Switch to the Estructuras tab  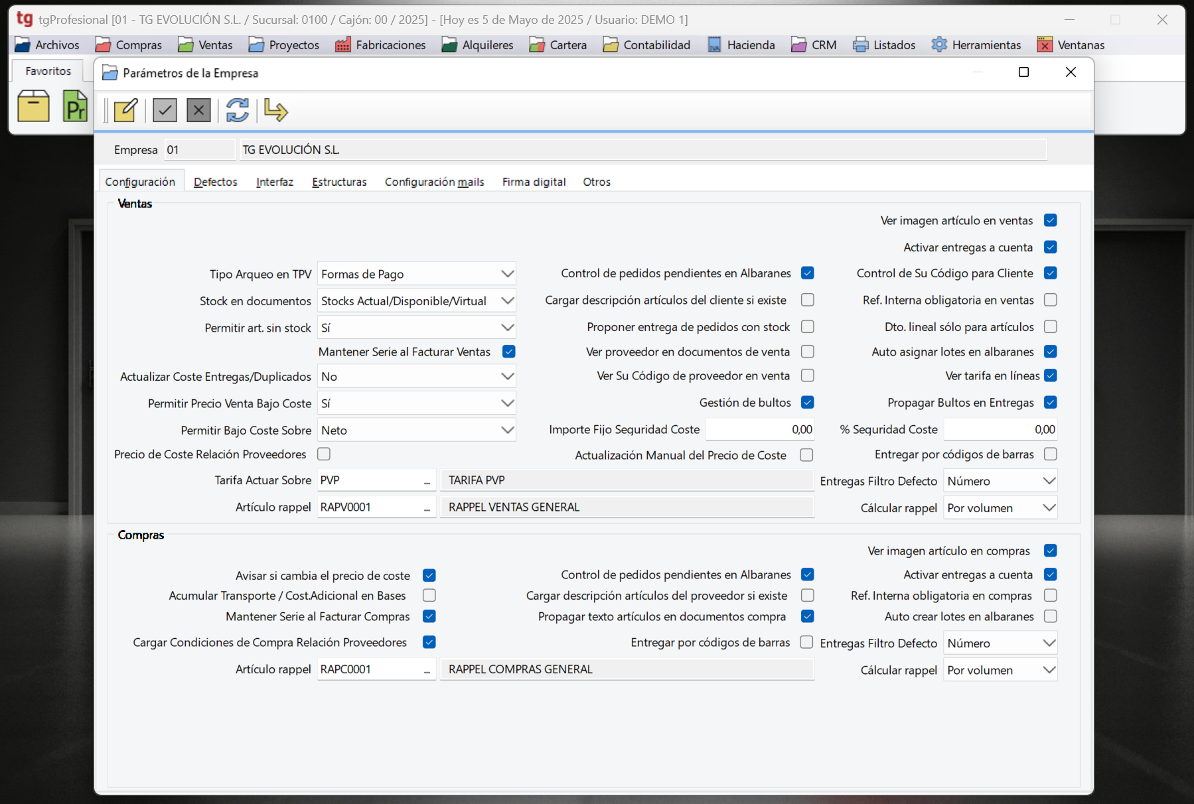coord(339,182)
